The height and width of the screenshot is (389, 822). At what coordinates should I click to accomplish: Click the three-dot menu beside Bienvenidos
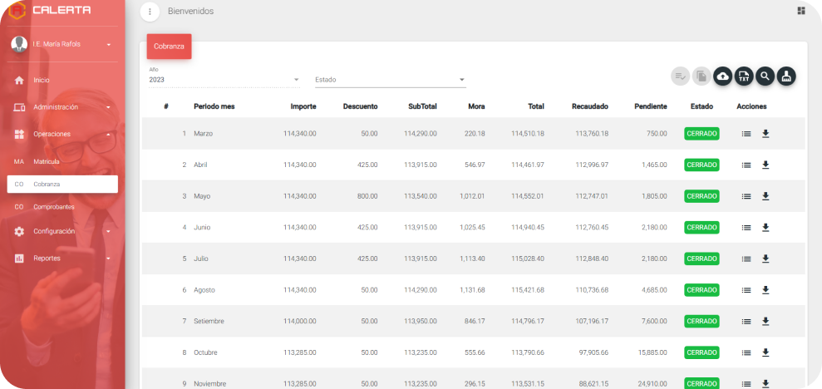pyautogui.click(x=150, y=12)
